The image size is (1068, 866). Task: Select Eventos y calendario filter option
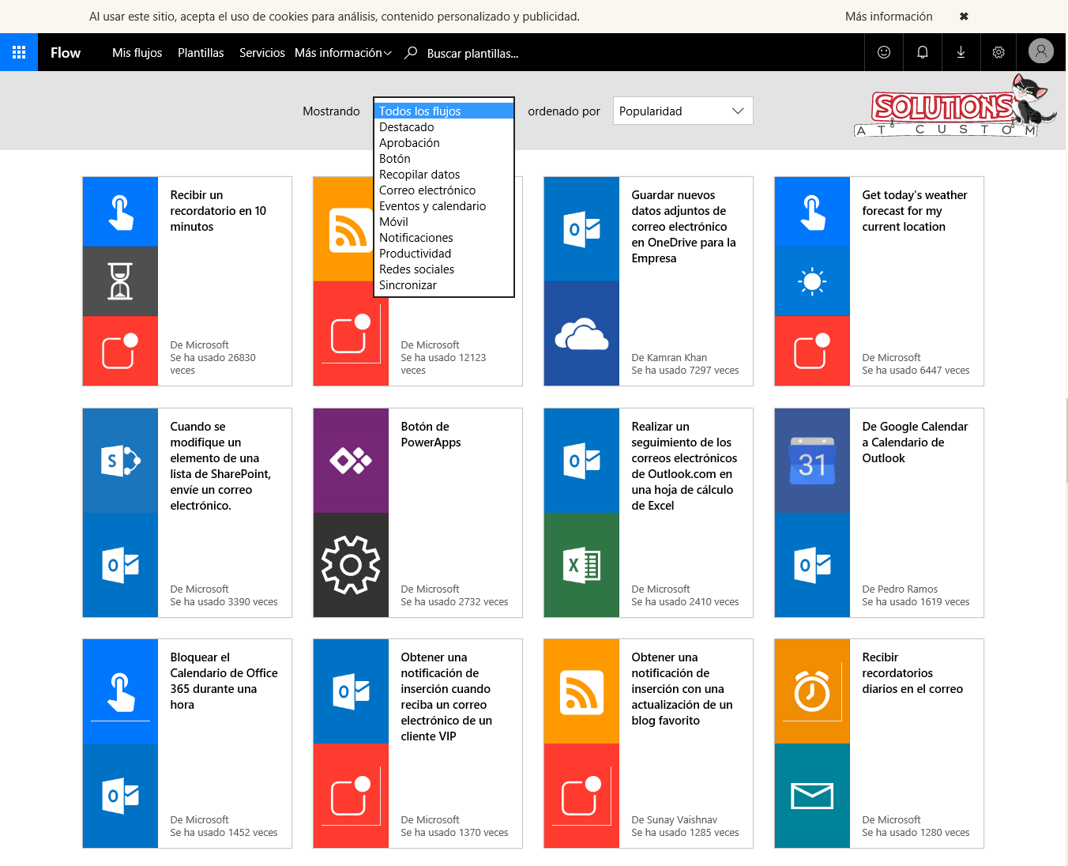click(x=444, y=206)
